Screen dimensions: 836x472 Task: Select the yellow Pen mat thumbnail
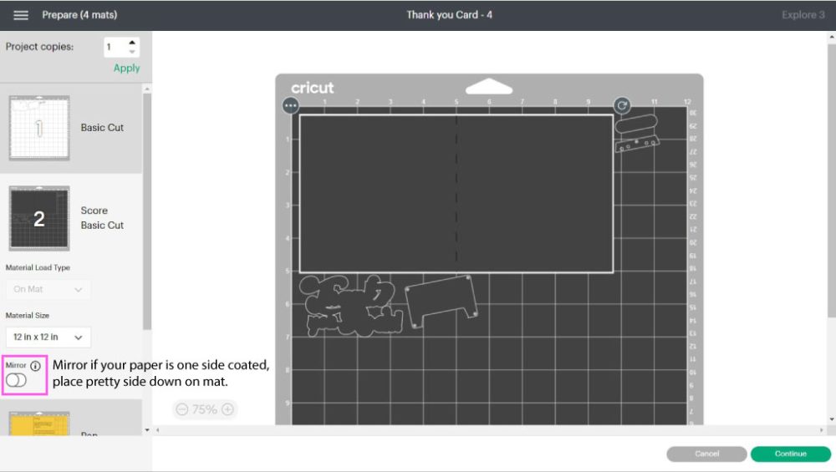pyautogui.click(x=39, y=424)
